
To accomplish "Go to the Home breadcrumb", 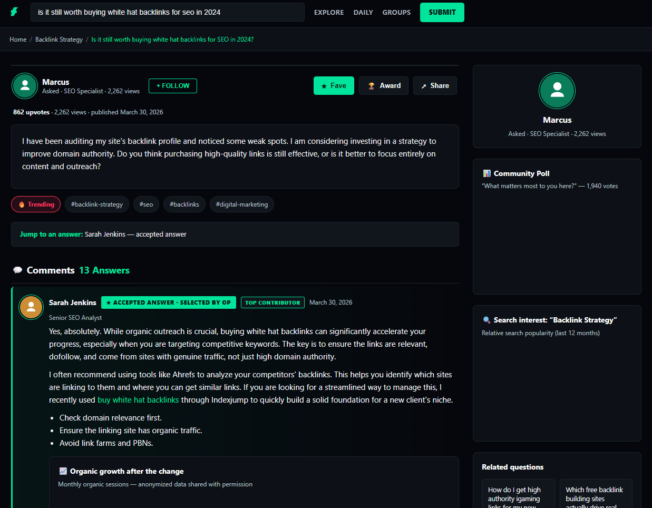I will pos(18,40).
